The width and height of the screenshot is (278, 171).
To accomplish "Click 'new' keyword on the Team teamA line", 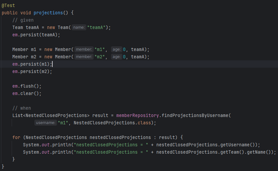I will coord(51,27).
